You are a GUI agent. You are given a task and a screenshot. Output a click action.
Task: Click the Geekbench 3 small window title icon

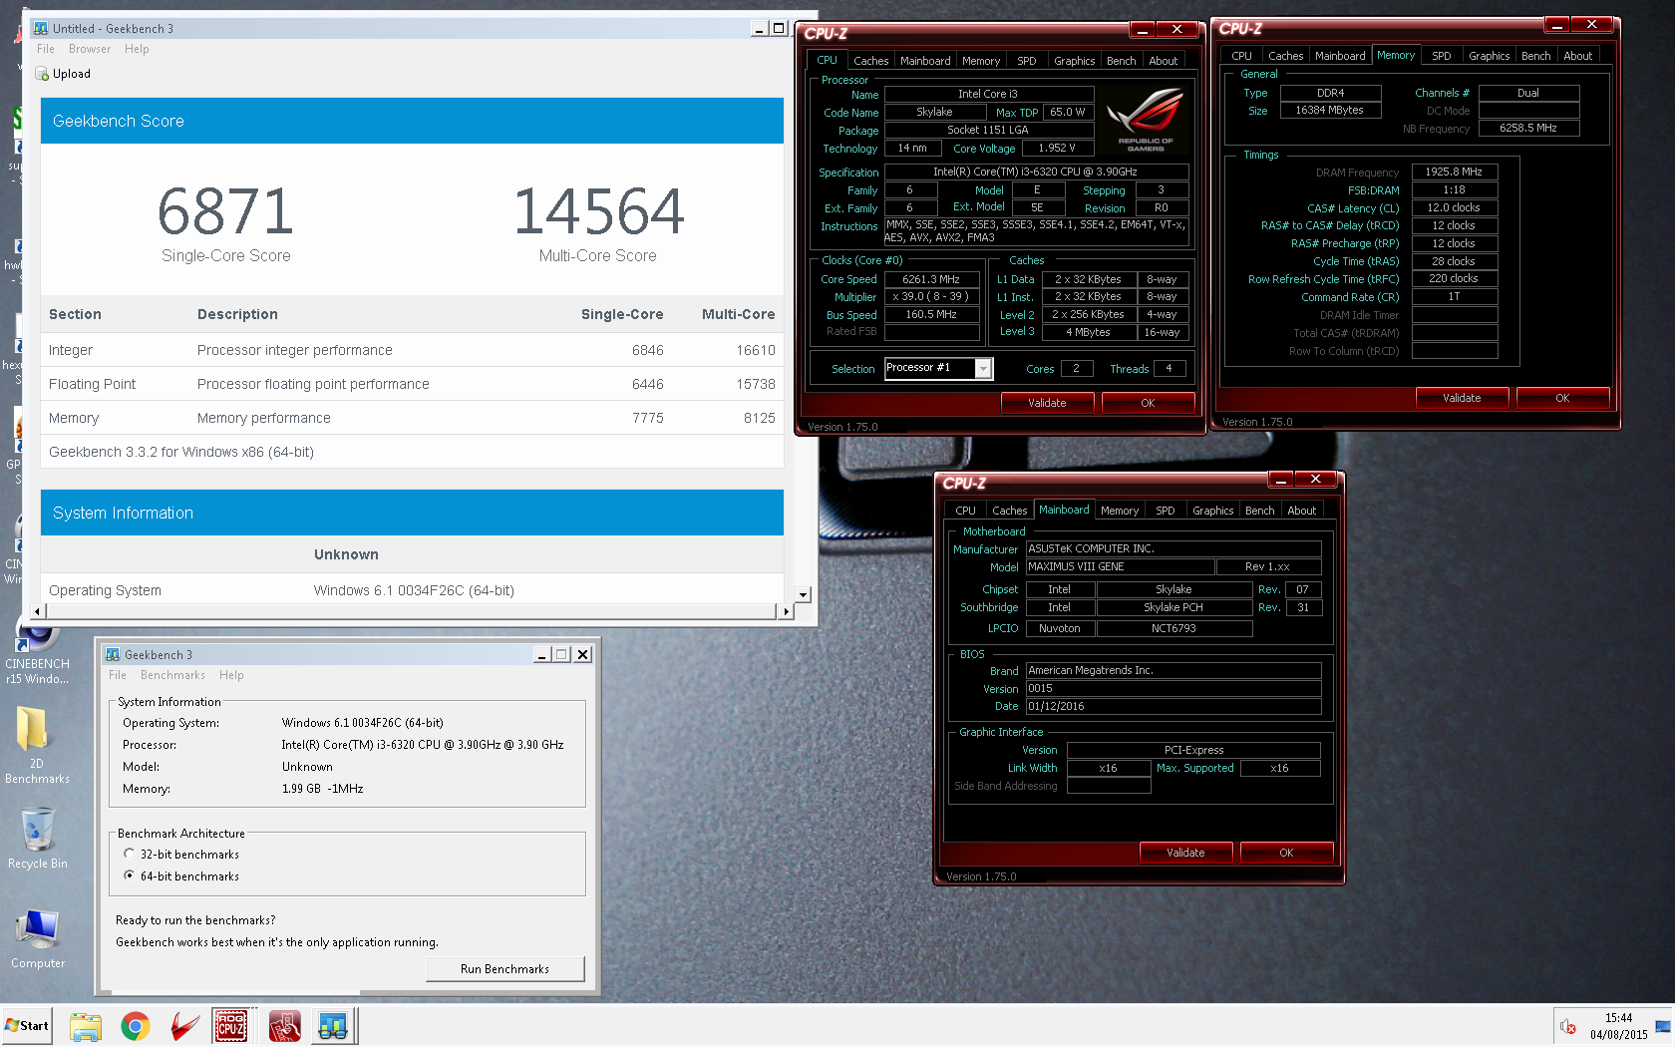point(113,655)
